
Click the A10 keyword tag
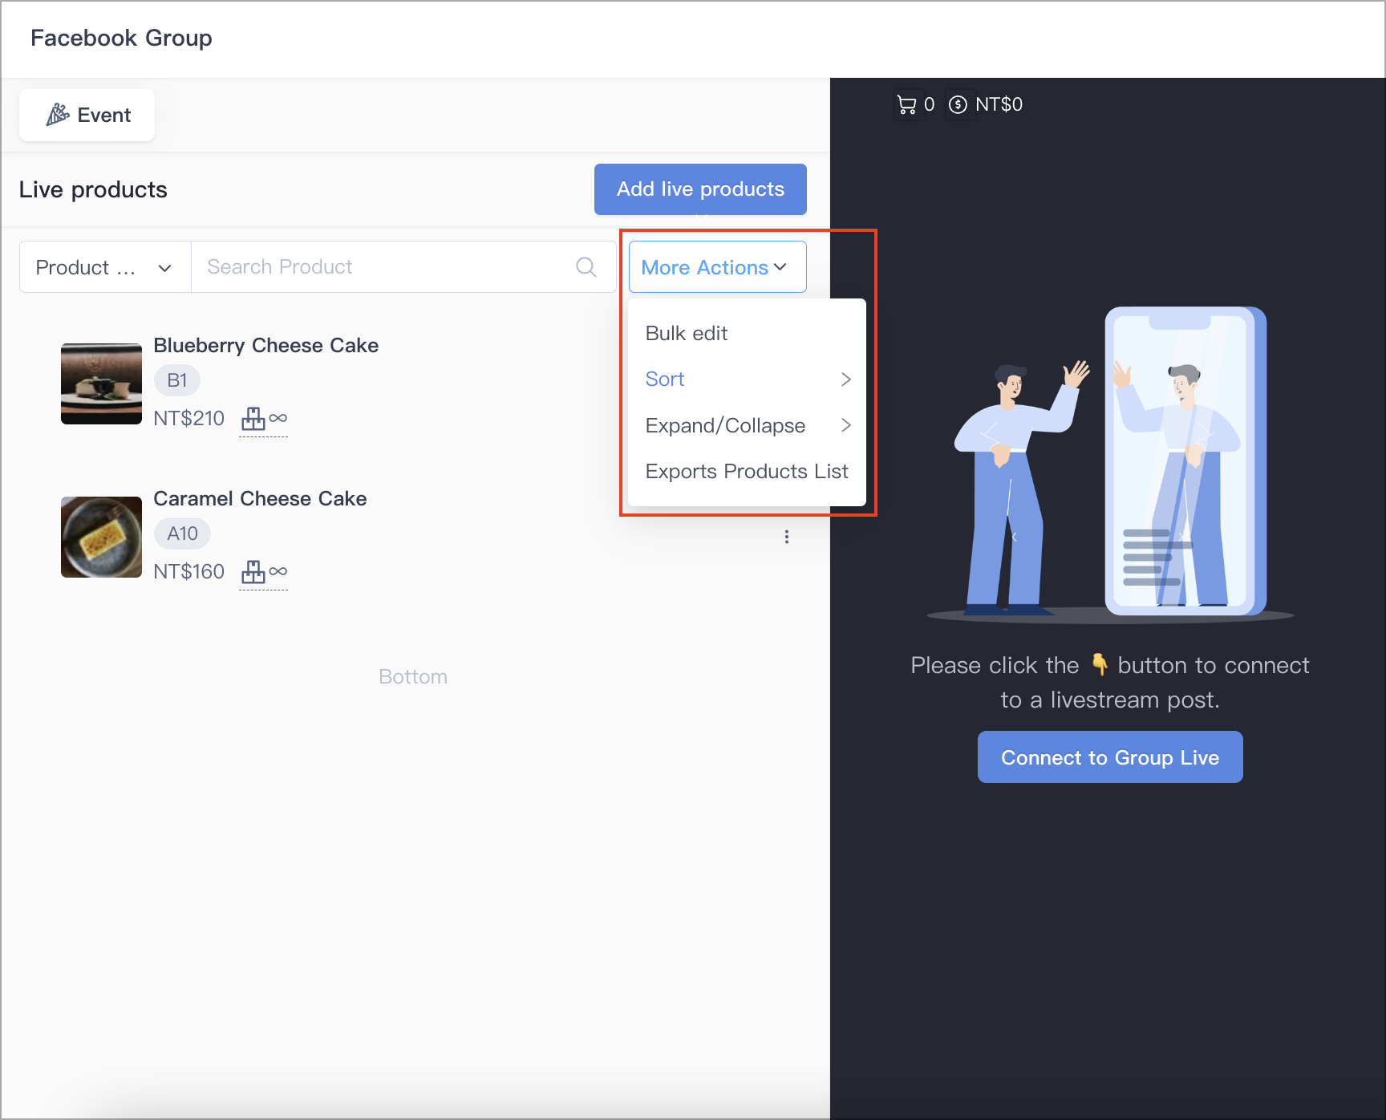[x=182, y=534]
